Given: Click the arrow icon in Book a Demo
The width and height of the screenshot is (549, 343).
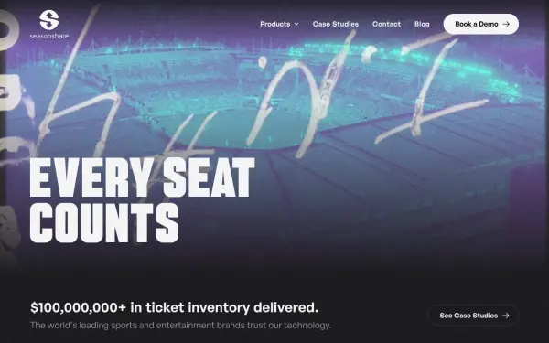Looking at the screenshot, I should point(506,24).
